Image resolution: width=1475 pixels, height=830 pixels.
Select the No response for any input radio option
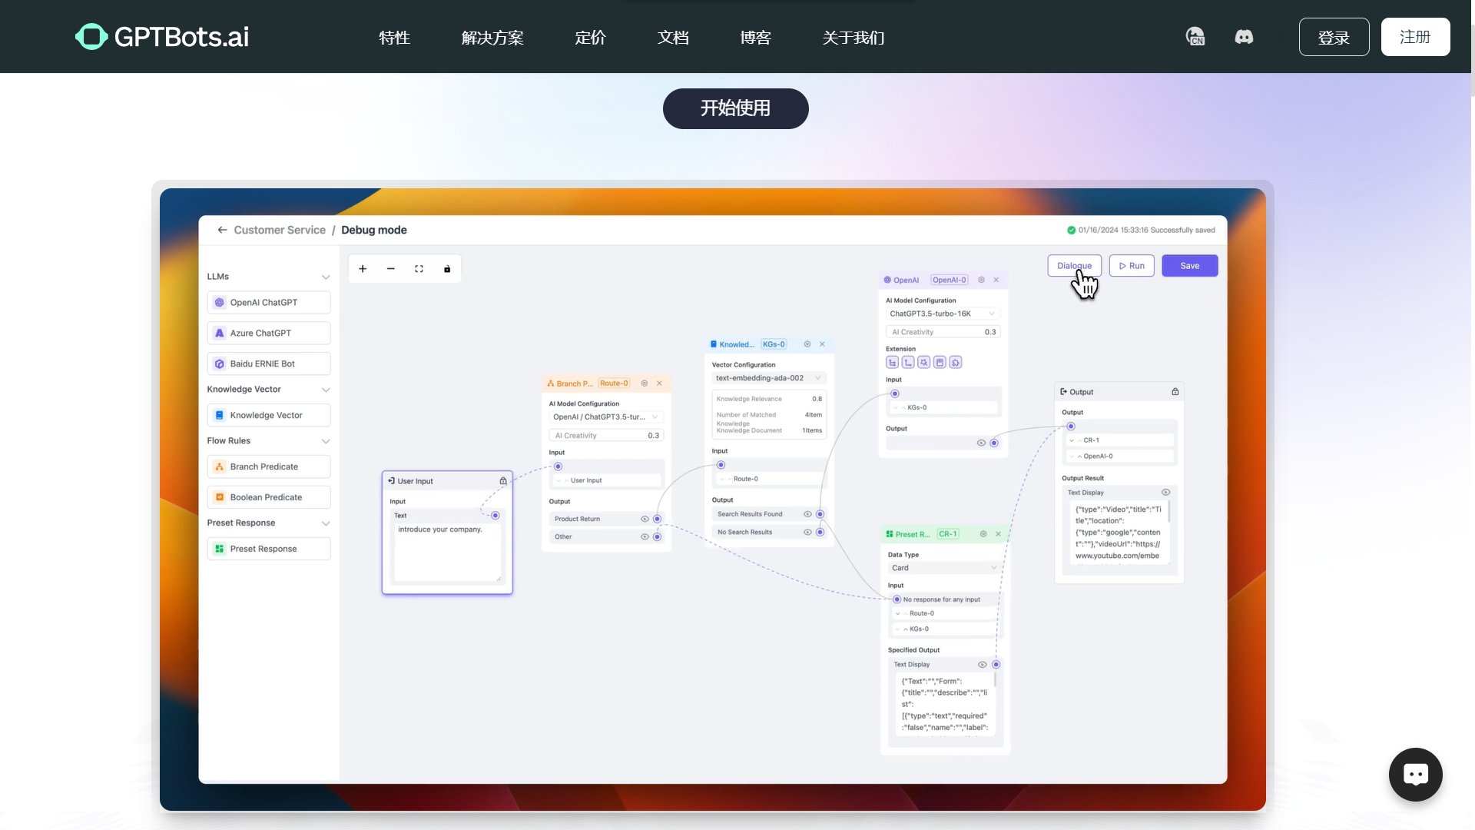[x=897, y=599]
